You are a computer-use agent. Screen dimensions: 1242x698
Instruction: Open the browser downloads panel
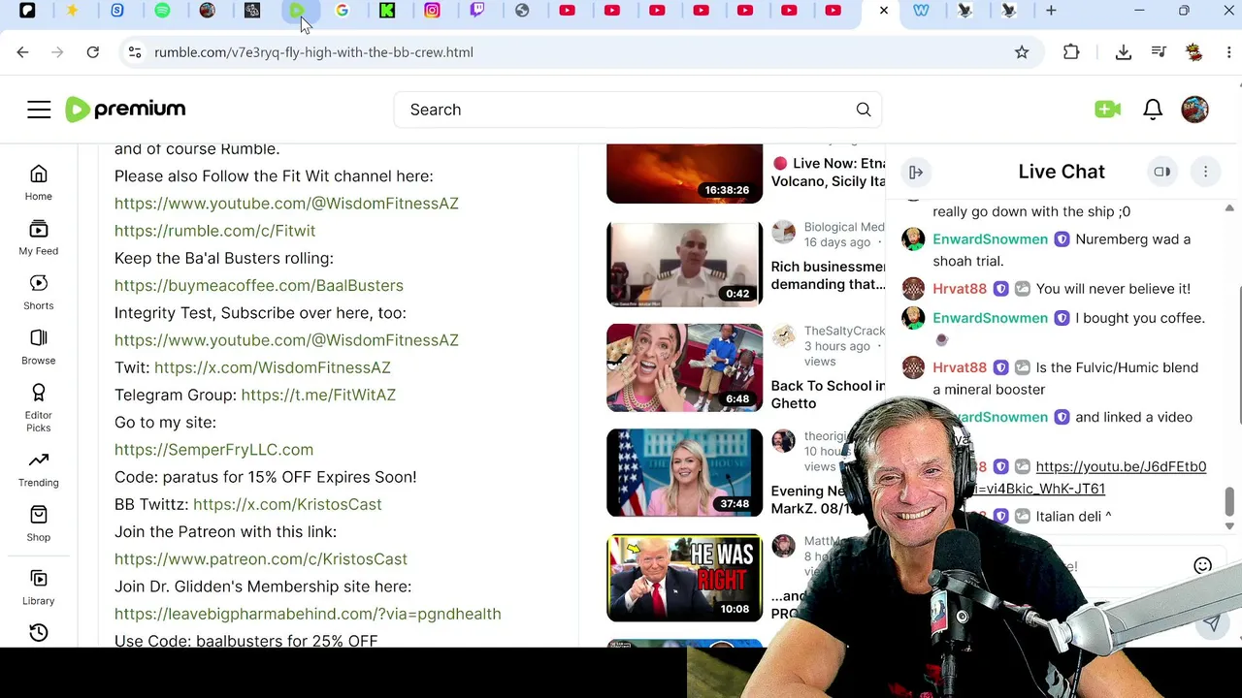pyautogui.click(x=1124, y=52)
